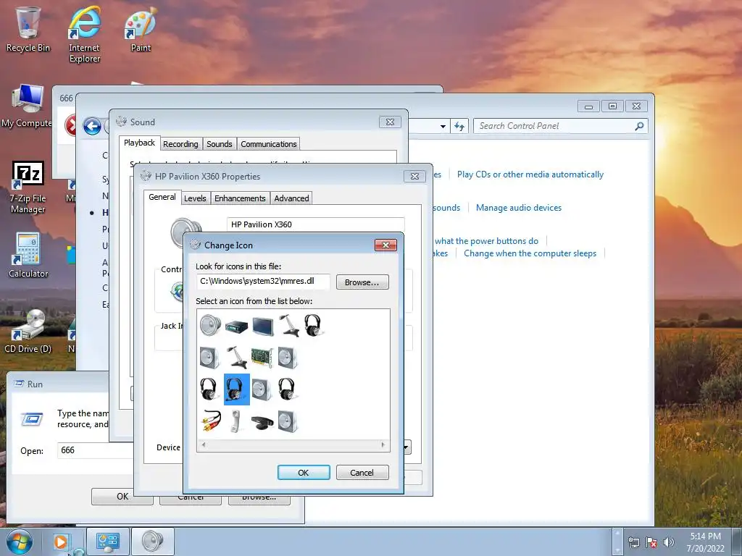Switch to the Sound taskbar button
This screenshot has width=742, height=556.
click(152, 542)
